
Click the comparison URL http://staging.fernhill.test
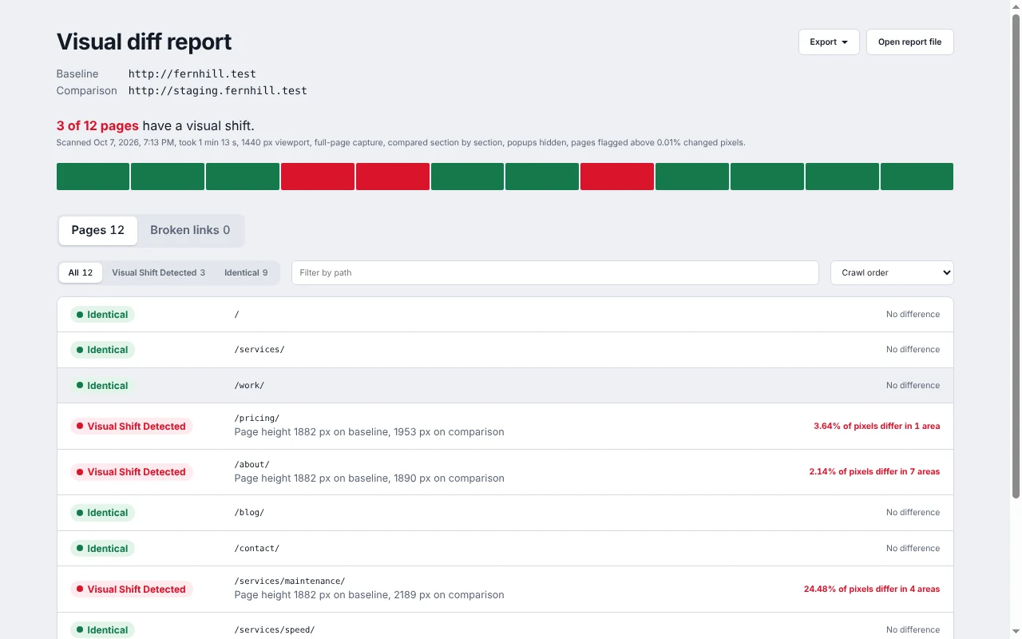[x=218, y=91]
